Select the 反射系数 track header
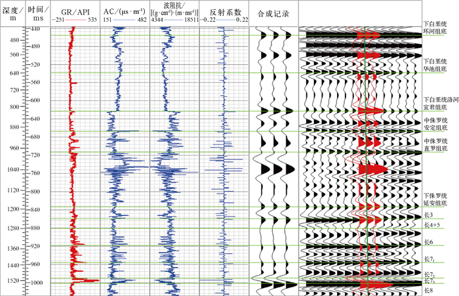This screenshot has height=296, width=459. [x=224, y=12]
